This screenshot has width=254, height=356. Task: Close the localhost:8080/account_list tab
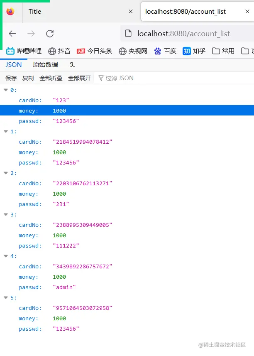(247, 11)
